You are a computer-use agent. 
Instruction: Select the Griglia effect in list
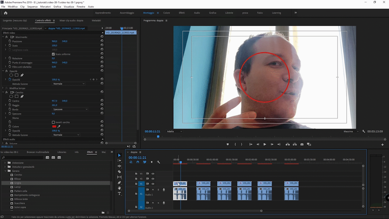(x=18, y=183)
